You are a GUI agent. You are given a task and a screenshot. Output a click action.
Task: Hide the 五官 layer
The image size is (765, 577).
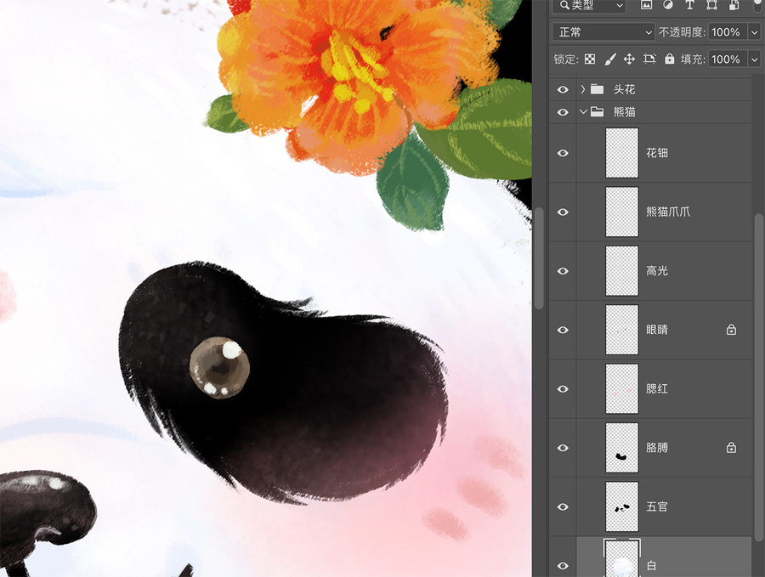click(563, 507)
